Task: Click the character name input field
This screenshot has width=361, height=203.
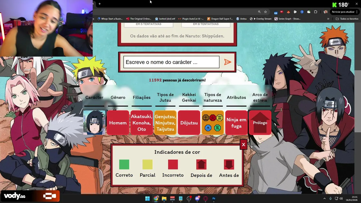Action: 171,62
